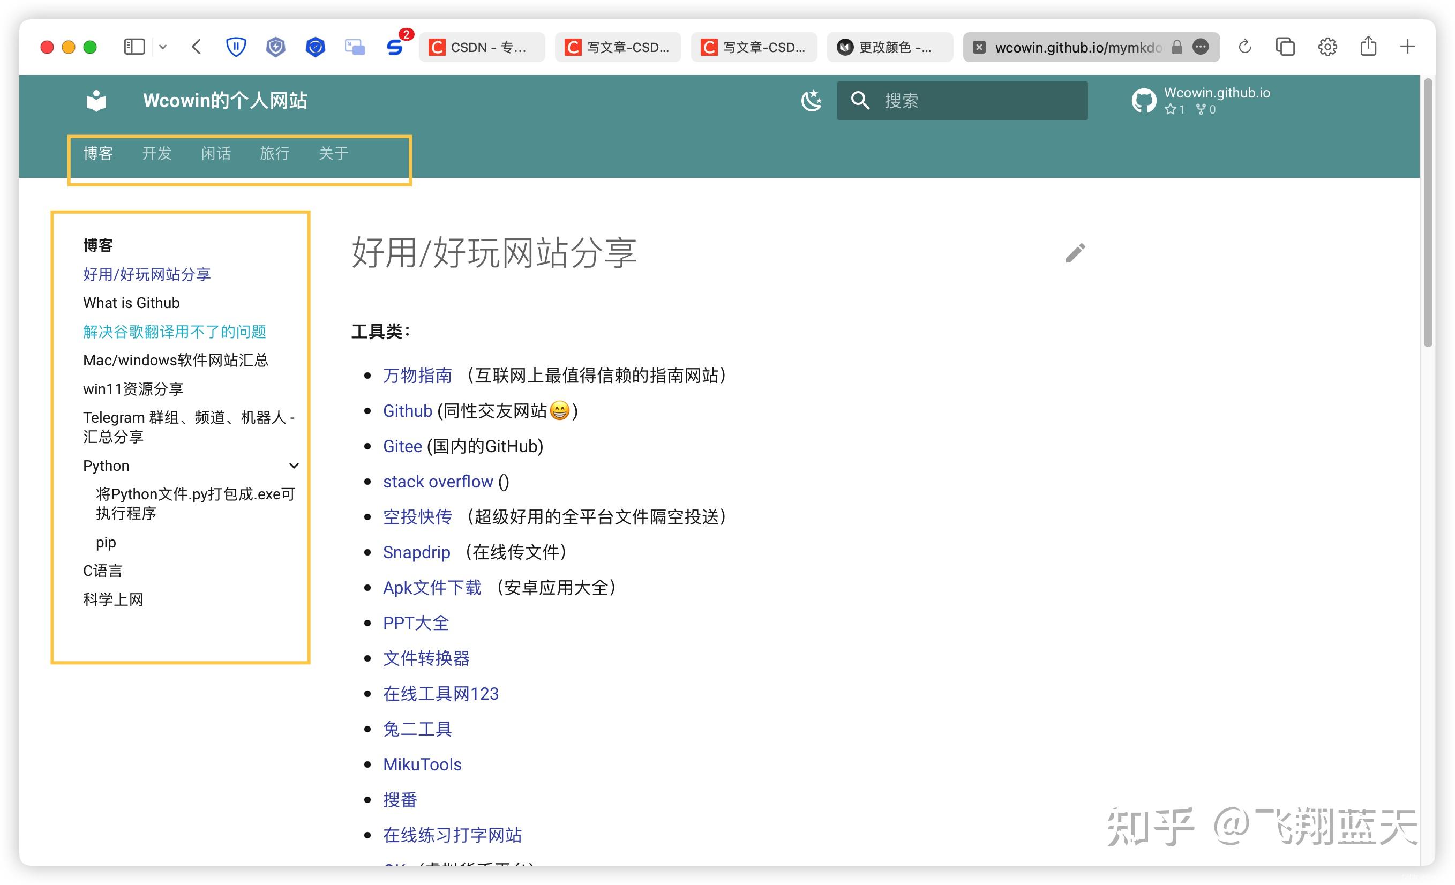The image size is (1455, 885).
Task: Click the edit pencil icon on the page
Action: pos(1075,253)
